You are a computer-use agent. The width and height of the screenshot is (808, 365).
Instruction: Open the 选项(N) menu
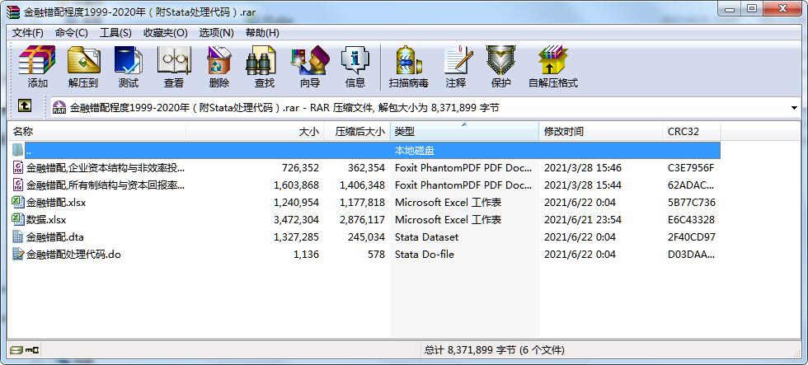216,32
